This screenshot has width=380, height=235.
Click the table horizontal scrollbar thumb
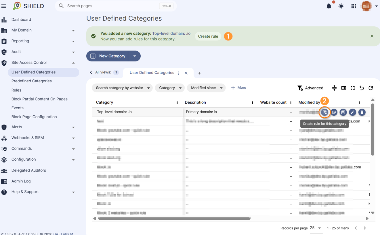coord(174,218)
